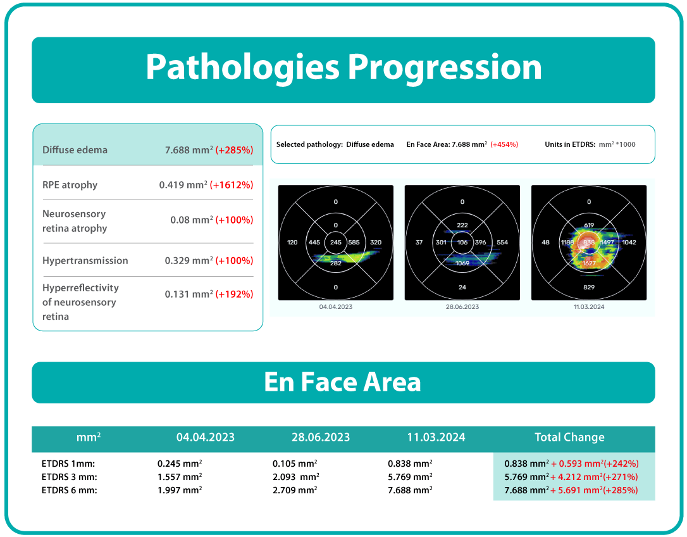
Task: Click the mm² table column header
Action: coord(89,437)
